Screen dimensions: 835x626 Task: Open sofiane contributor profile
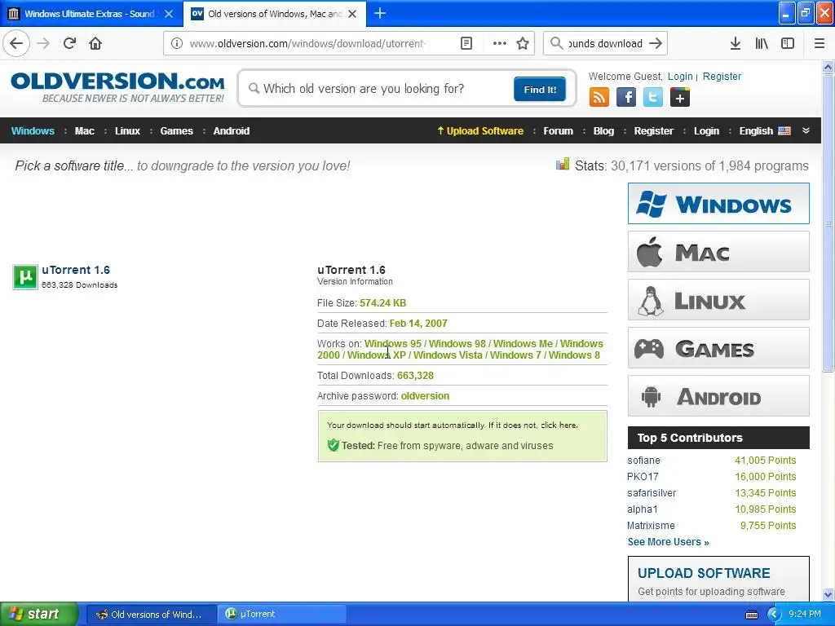click(643, 460)
